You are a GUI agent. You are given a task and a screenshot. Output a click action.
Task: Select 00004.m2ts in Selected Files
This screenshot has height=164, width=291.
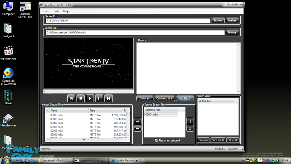[x=161, y=114]
